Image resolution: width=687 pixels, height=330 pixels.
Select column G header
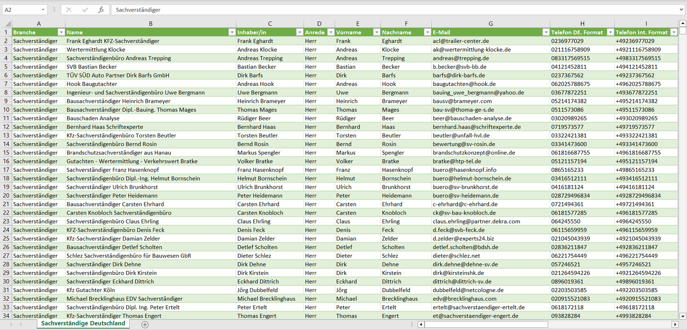(491, 23)
